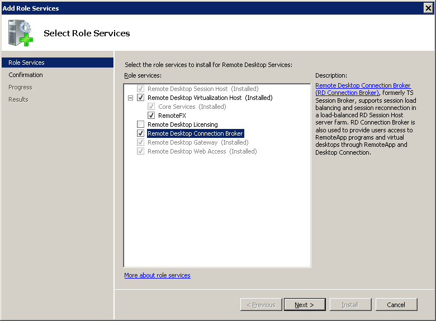Screen dimensions: 436x321
Task: Click the Next button
Action: coord(305,305)
